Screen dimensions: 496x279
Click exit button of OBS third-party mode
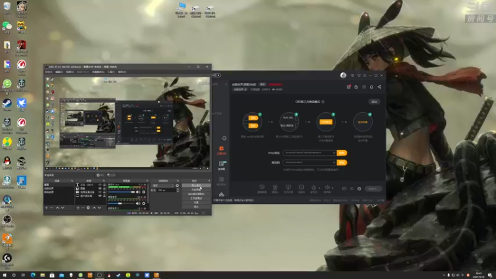click(x=374, y=102)
